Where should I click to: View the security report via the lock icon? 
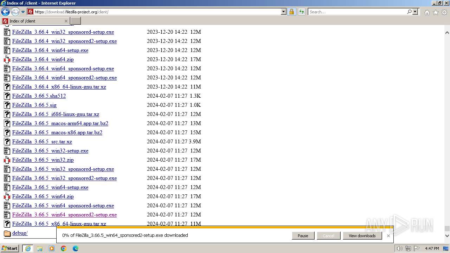click(x=291, y=12)
